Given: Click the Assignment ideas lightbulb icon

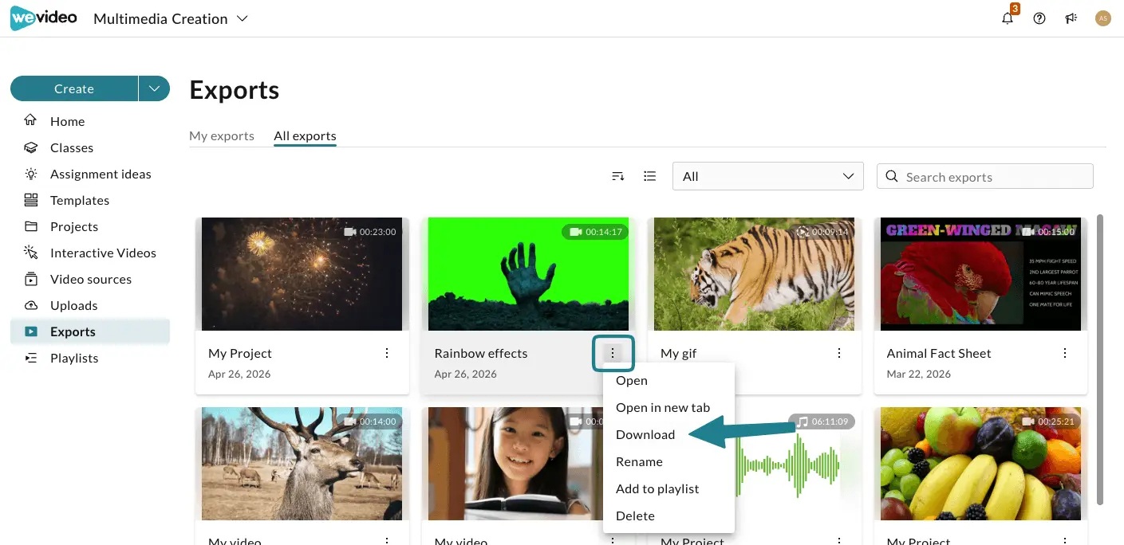Looking at the screenshot, I should 31,174.
